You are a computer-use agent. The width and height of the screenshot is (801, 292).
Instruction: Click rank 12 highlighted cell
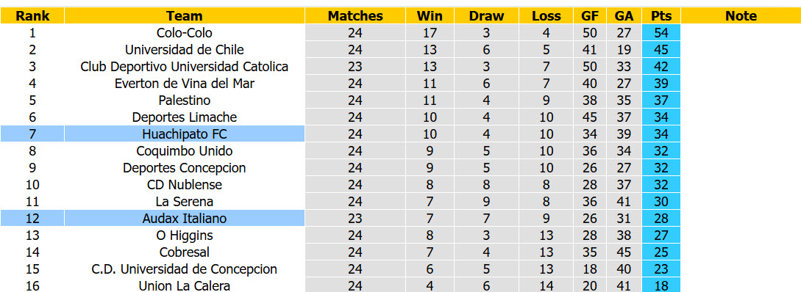(x=32, y=218)
